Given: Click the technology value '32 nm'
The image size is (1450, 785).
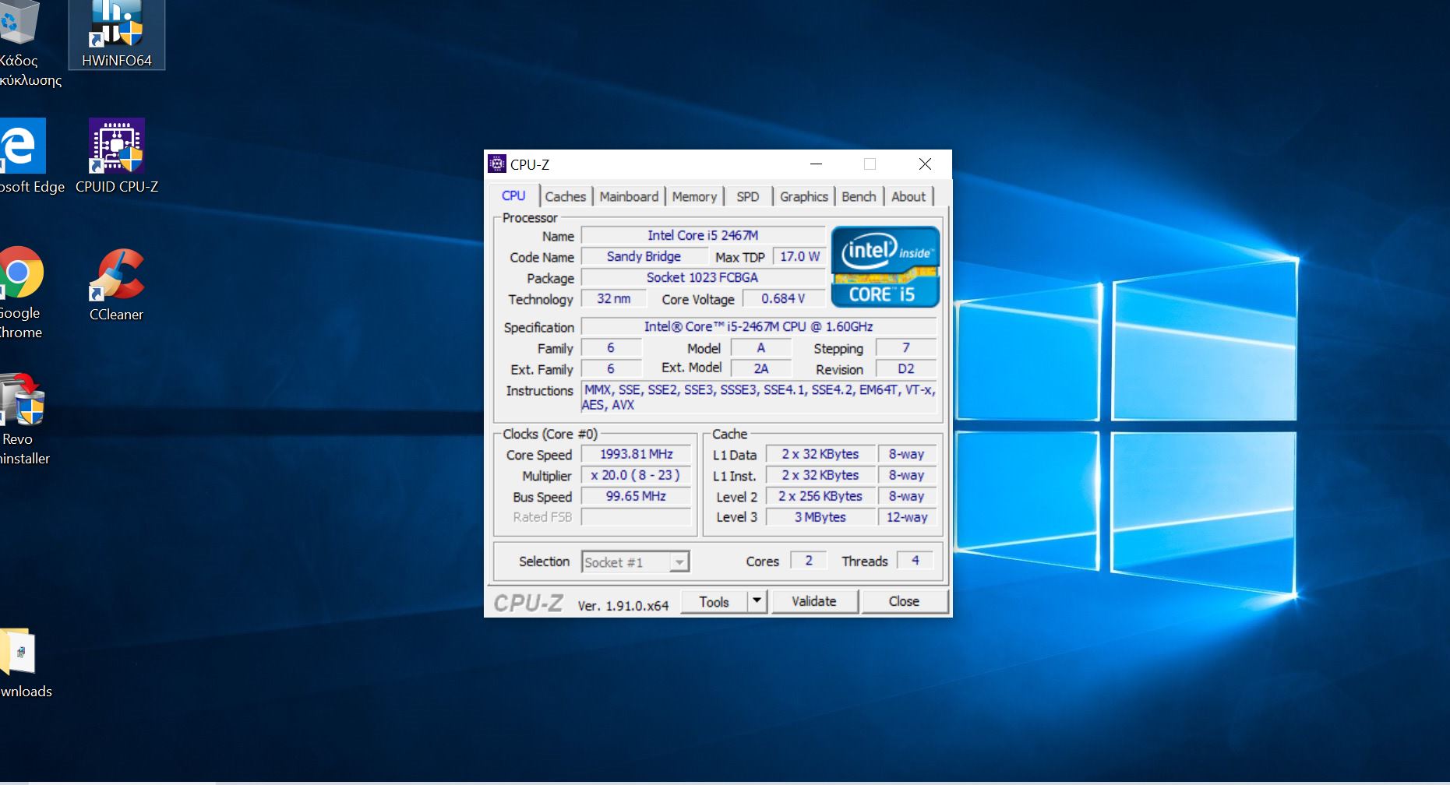Looking at the screenshot, I should pyautogui.click(x=614, y=298).
